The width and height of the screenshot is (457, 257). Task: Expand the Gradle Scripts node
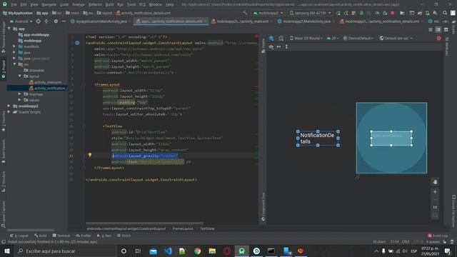[9, 112]
